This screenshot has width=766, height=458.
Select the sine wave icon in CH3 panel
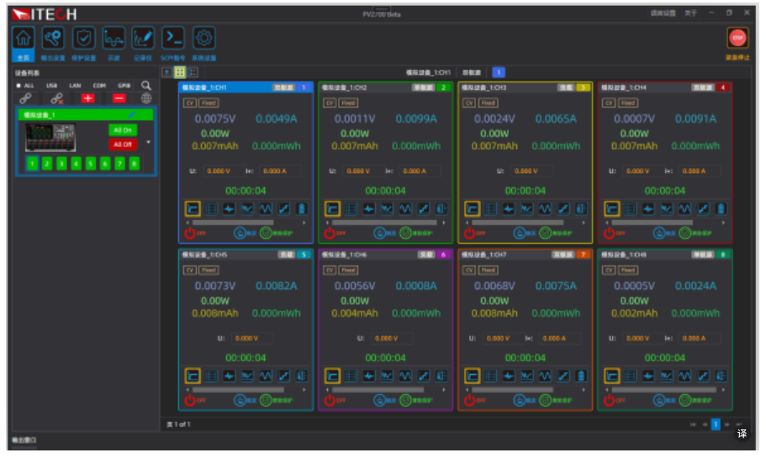(545, 208)
